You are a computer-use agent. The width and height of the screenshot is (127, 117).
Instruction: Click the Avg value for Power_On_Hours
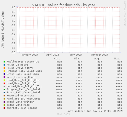[99, 65]
